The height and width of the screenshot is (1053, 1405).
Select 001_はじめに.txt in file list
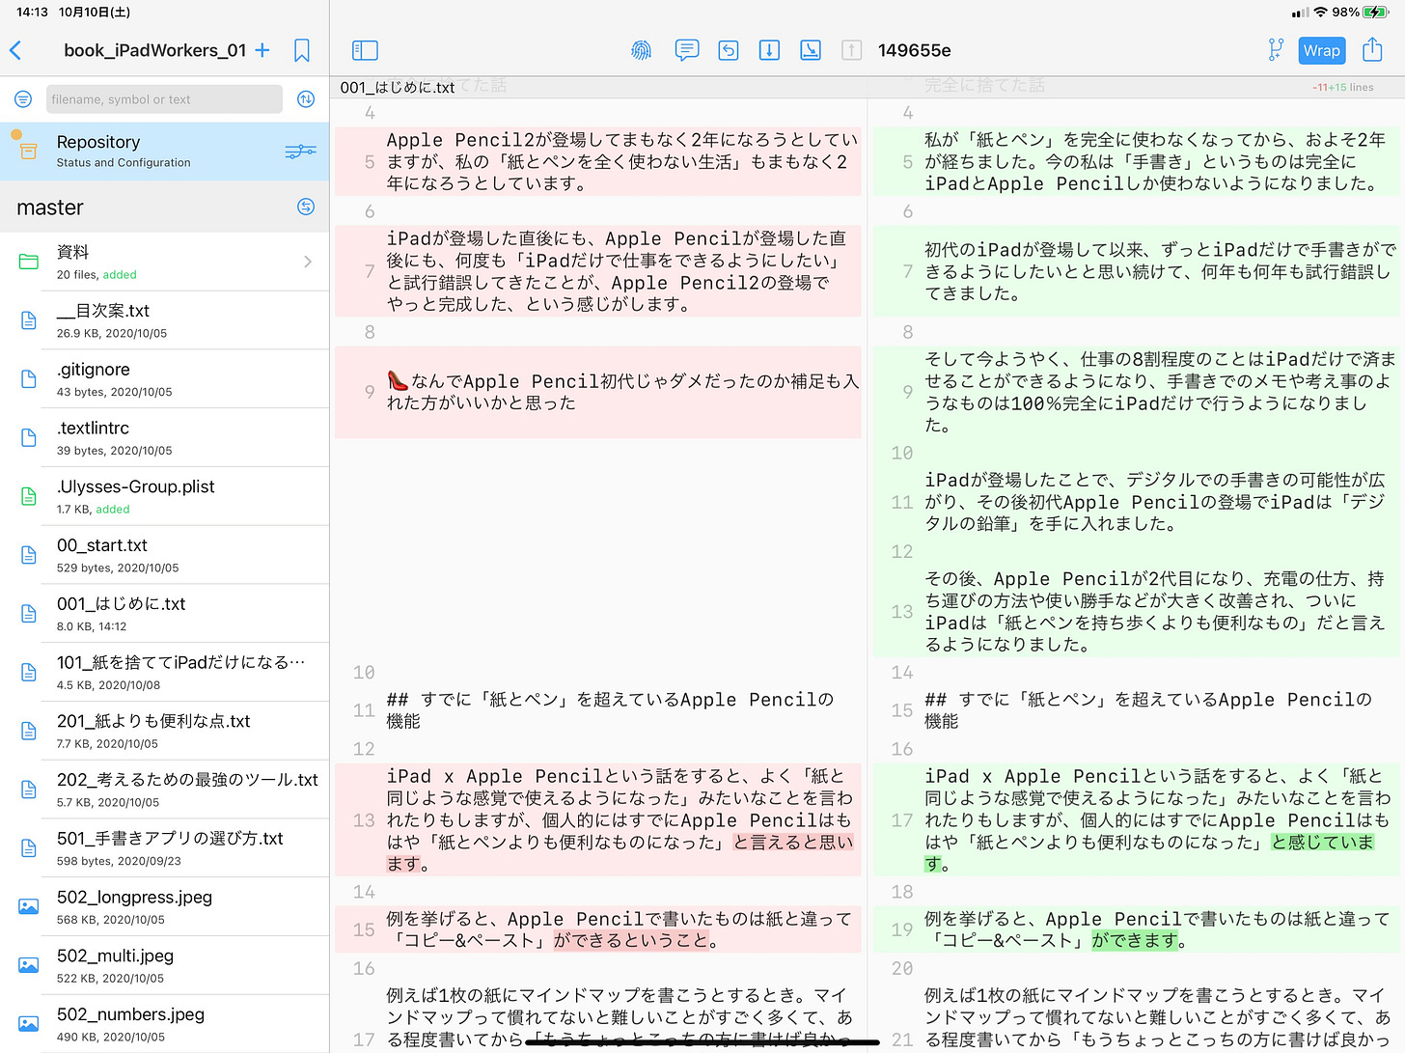tap(164, 614)
